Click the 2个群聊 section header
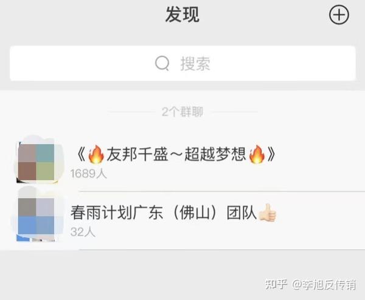The width and height of the screenshot is (365, 300). [182, 112]
